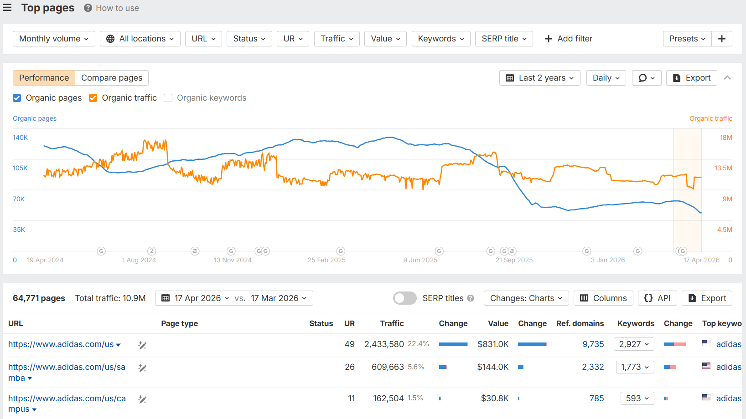This screenshot has height=419, width=746.
Task: Click the AI inspect icon for adidas.com/us
Action: click(x=142, y=345)
